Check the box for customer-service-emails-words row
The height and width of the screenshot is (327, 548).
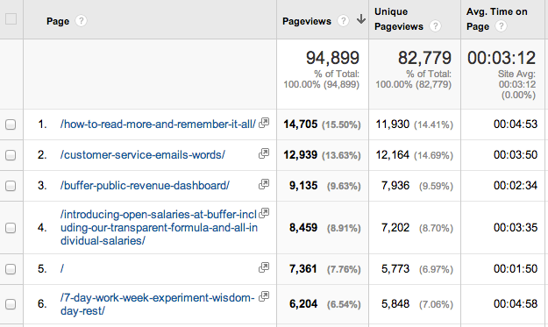tap(11, 155)
